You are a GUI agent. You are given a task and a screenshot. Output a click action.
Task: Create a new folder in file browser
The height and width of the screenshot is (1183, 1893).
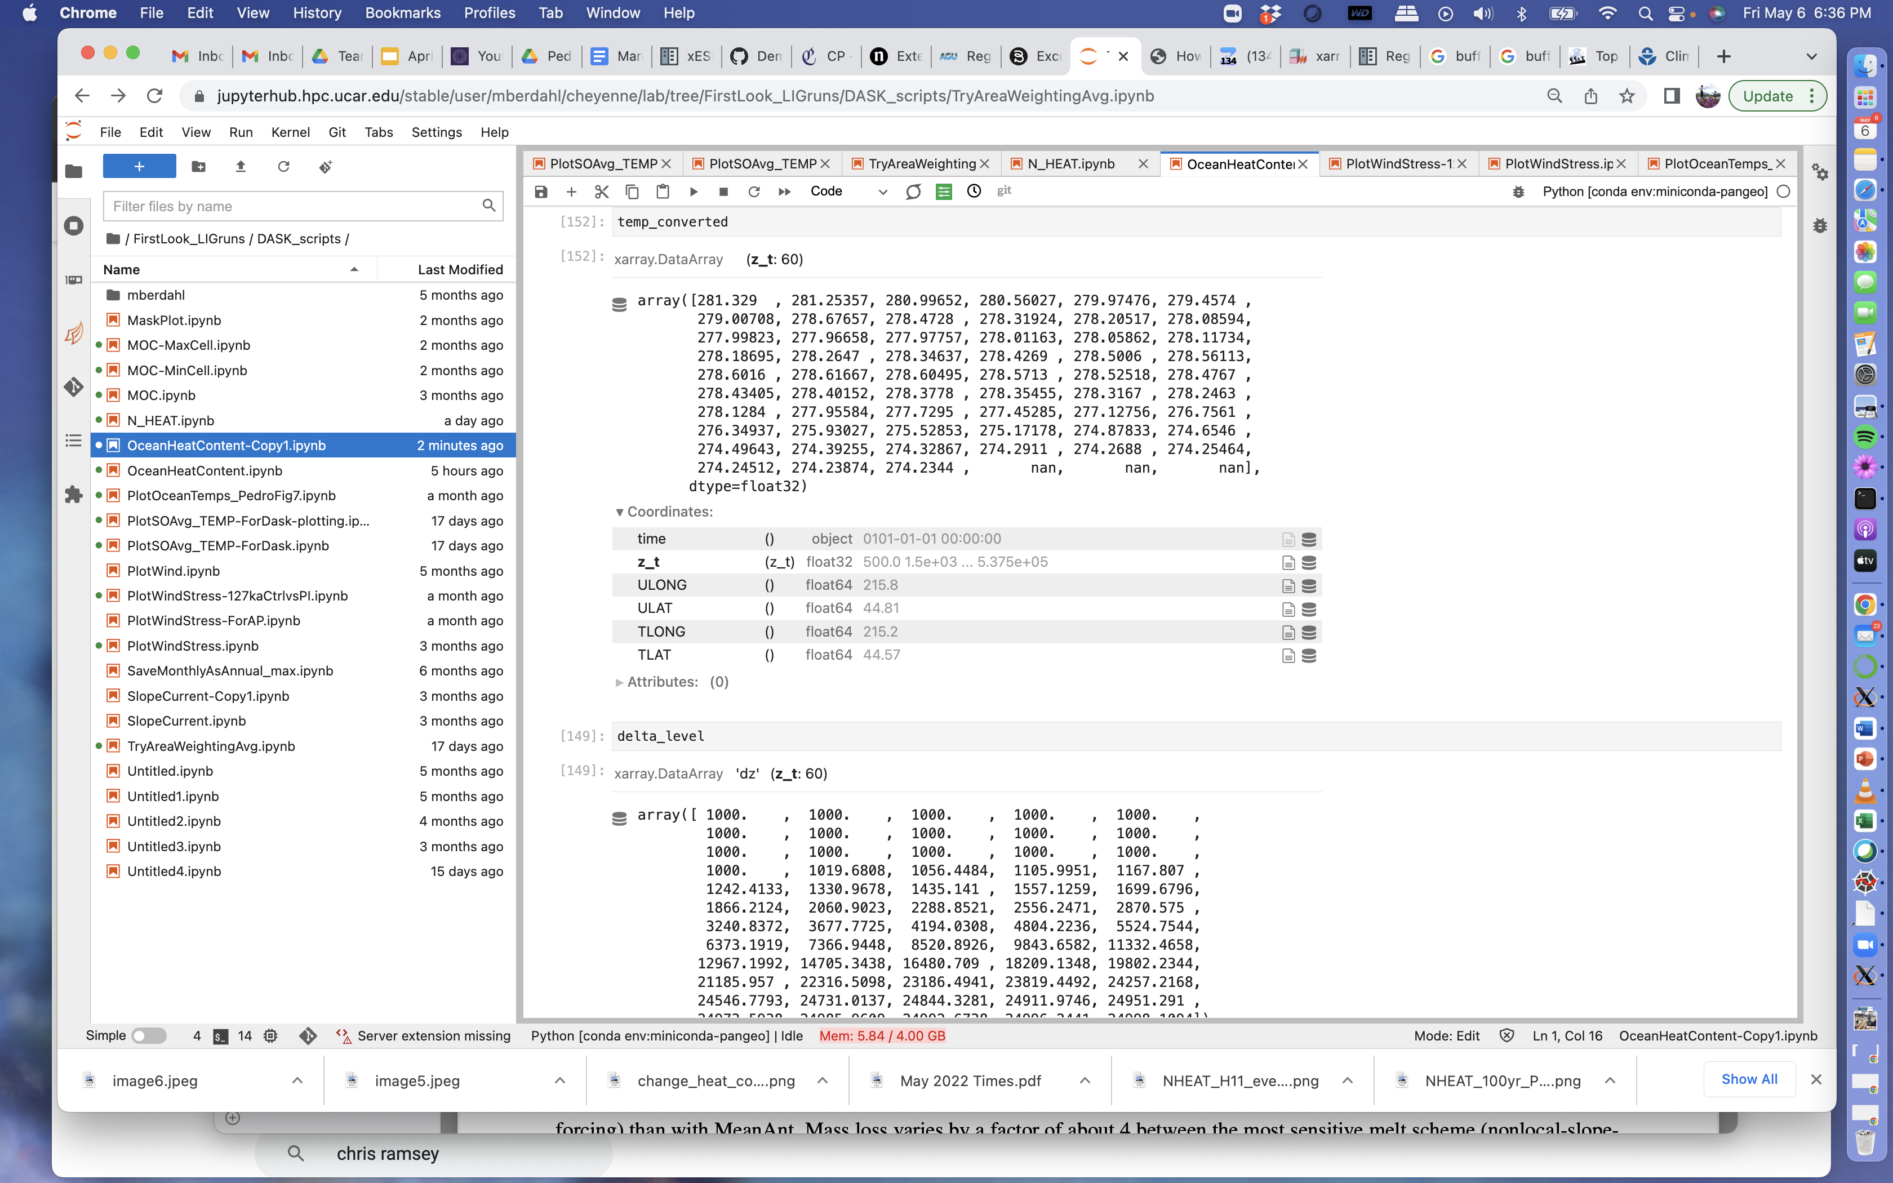[199, 167]
